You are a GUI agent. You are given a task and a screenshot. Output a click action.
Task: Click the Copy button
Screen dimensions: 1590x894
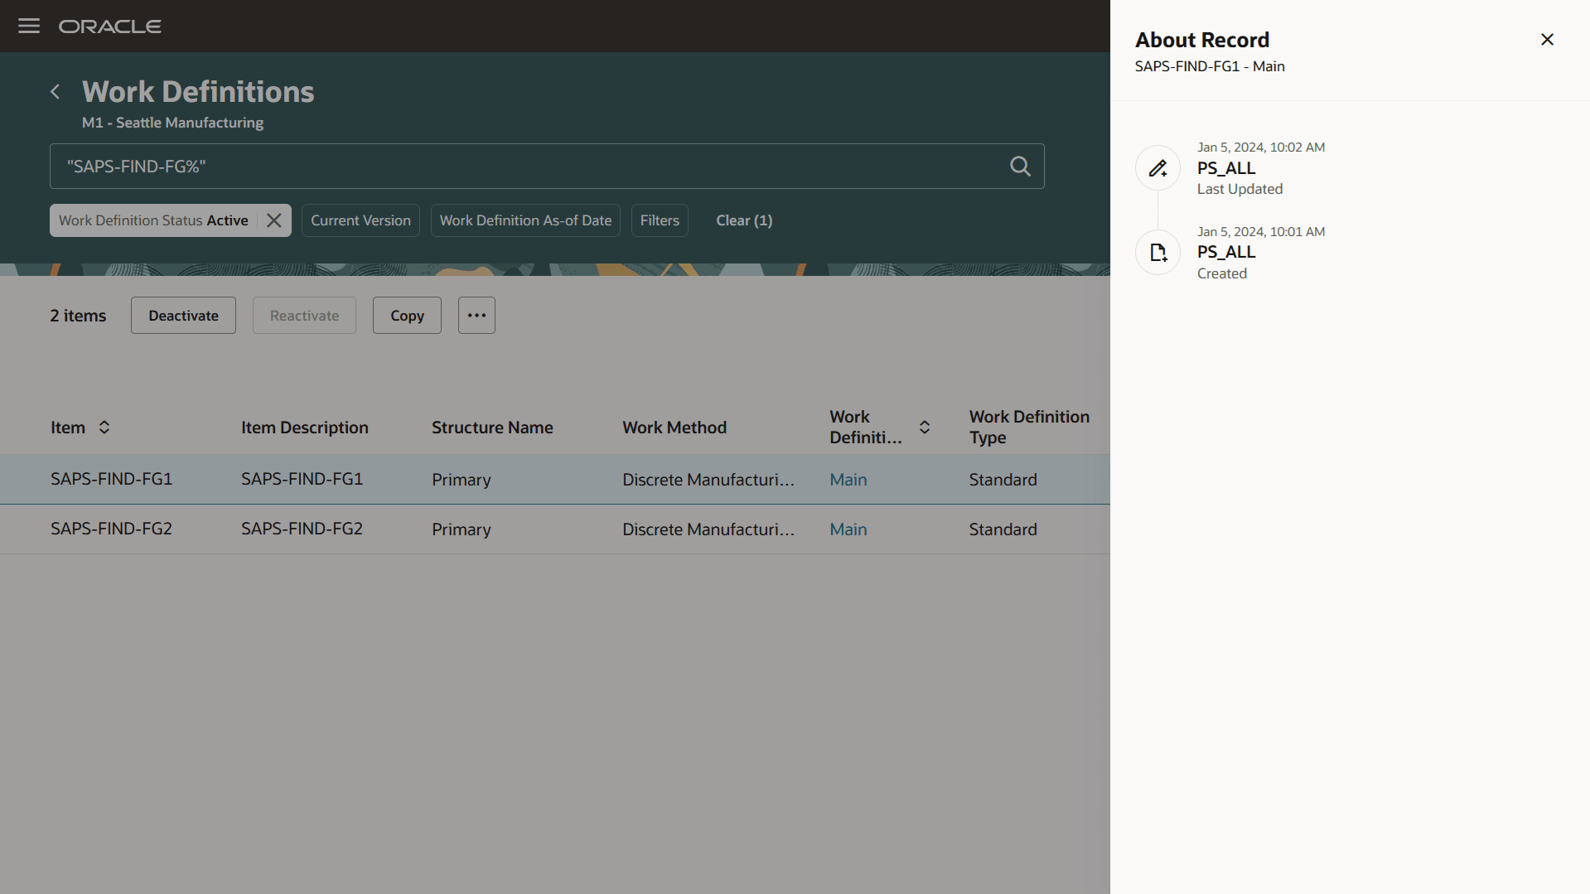tap(407, 316)
